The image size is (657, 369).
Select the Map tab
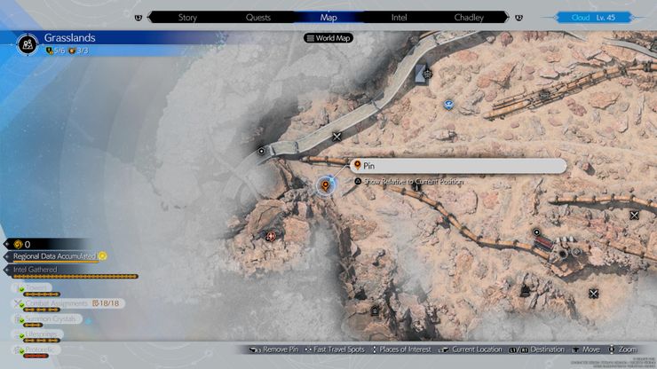click(x=328, y=18)
